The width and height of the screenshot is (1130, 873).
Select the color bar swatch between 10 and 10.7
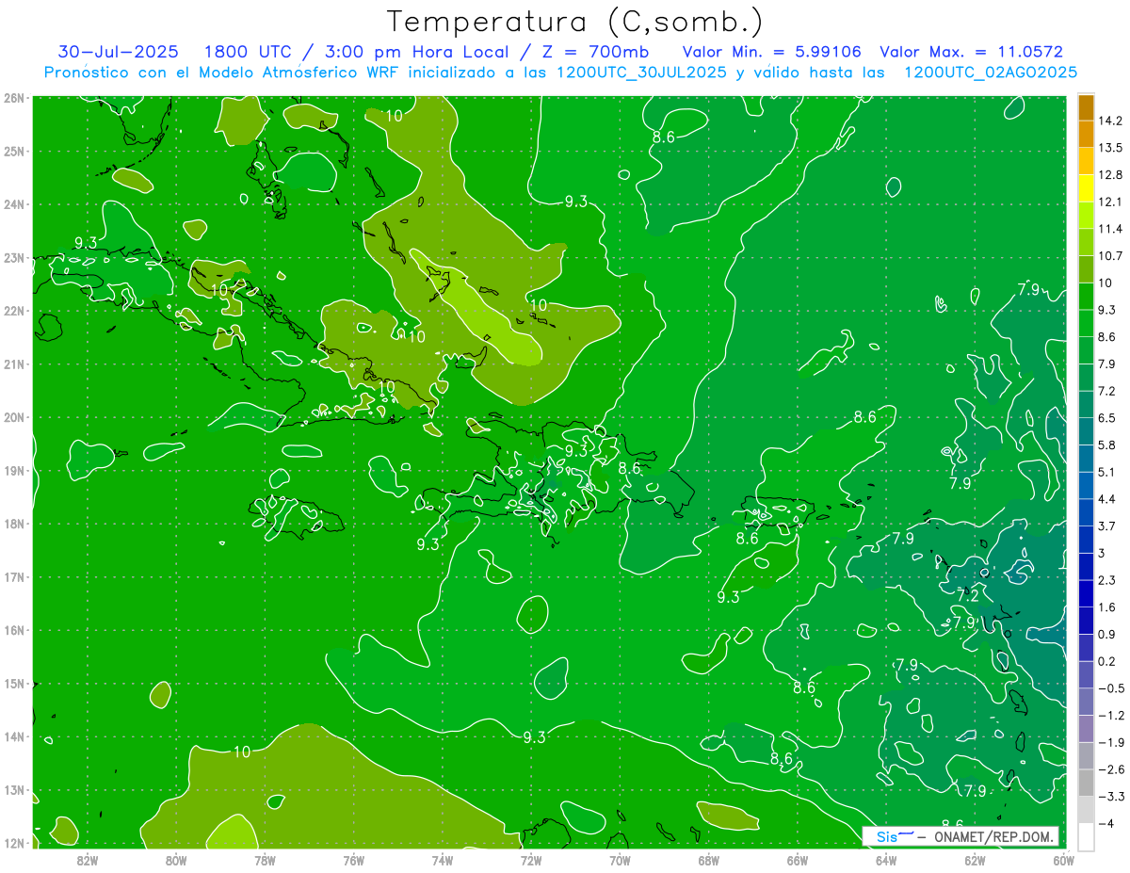[x=1086, y=270]
